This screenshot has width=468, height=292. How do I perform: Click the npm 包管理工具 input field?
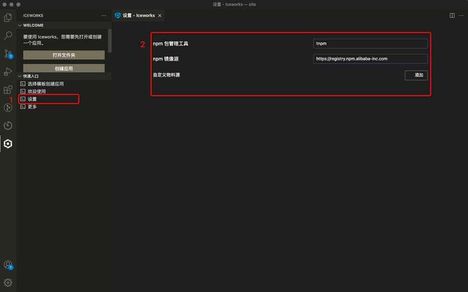click(370, 44)
